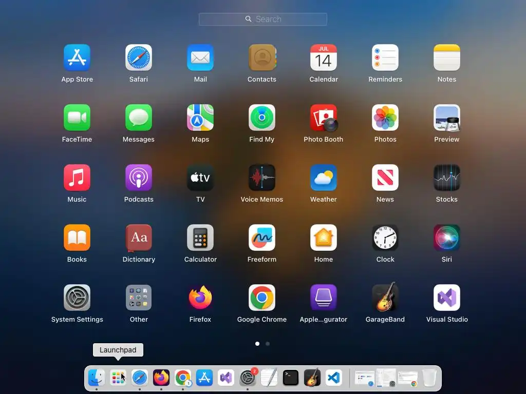Launch Firefox from the Launchpad grid
Image resolution: width=526 pixels, height=394 pixels.
tap(200, 298)
